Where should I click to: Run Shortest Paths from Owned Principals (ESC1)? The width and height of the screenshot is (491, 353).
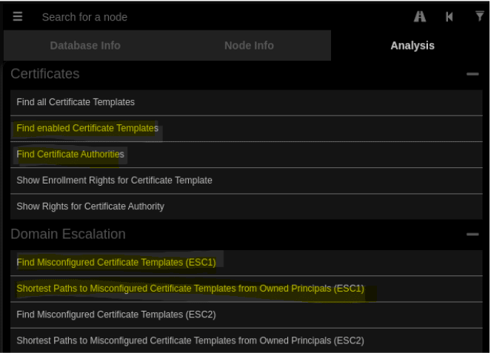point(190,289)
